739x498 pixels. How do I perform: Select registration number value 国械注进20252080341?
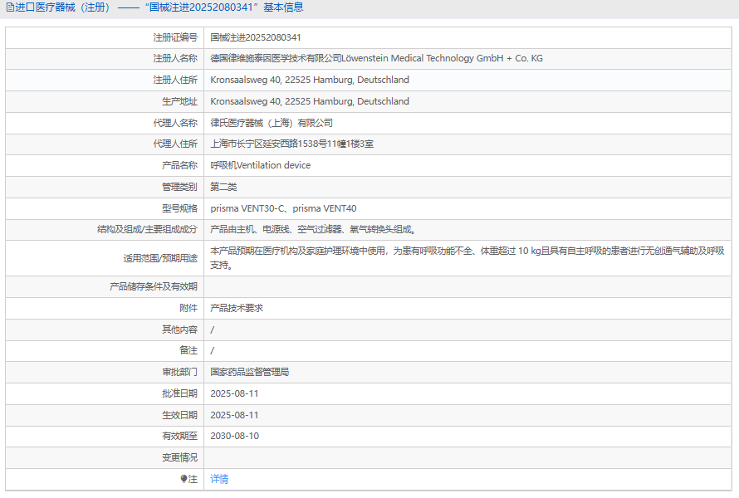(x=256, y=37)
